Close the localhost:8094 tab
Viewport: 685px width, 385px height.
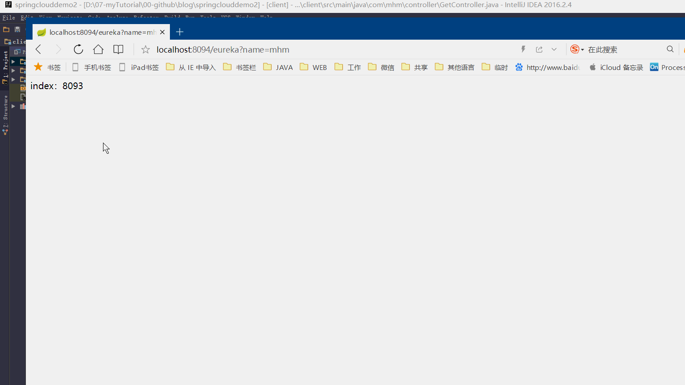click(162, 32)
